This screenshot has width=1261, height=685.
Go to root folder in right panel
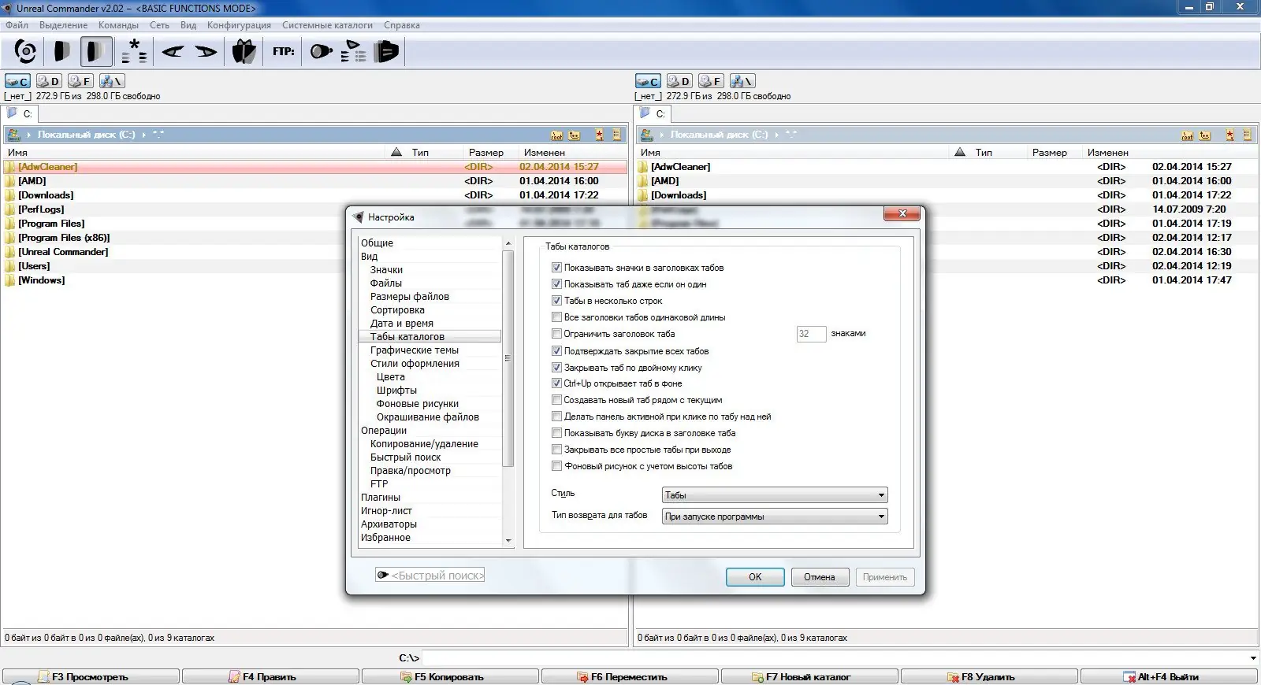(x=1188, y=135)
